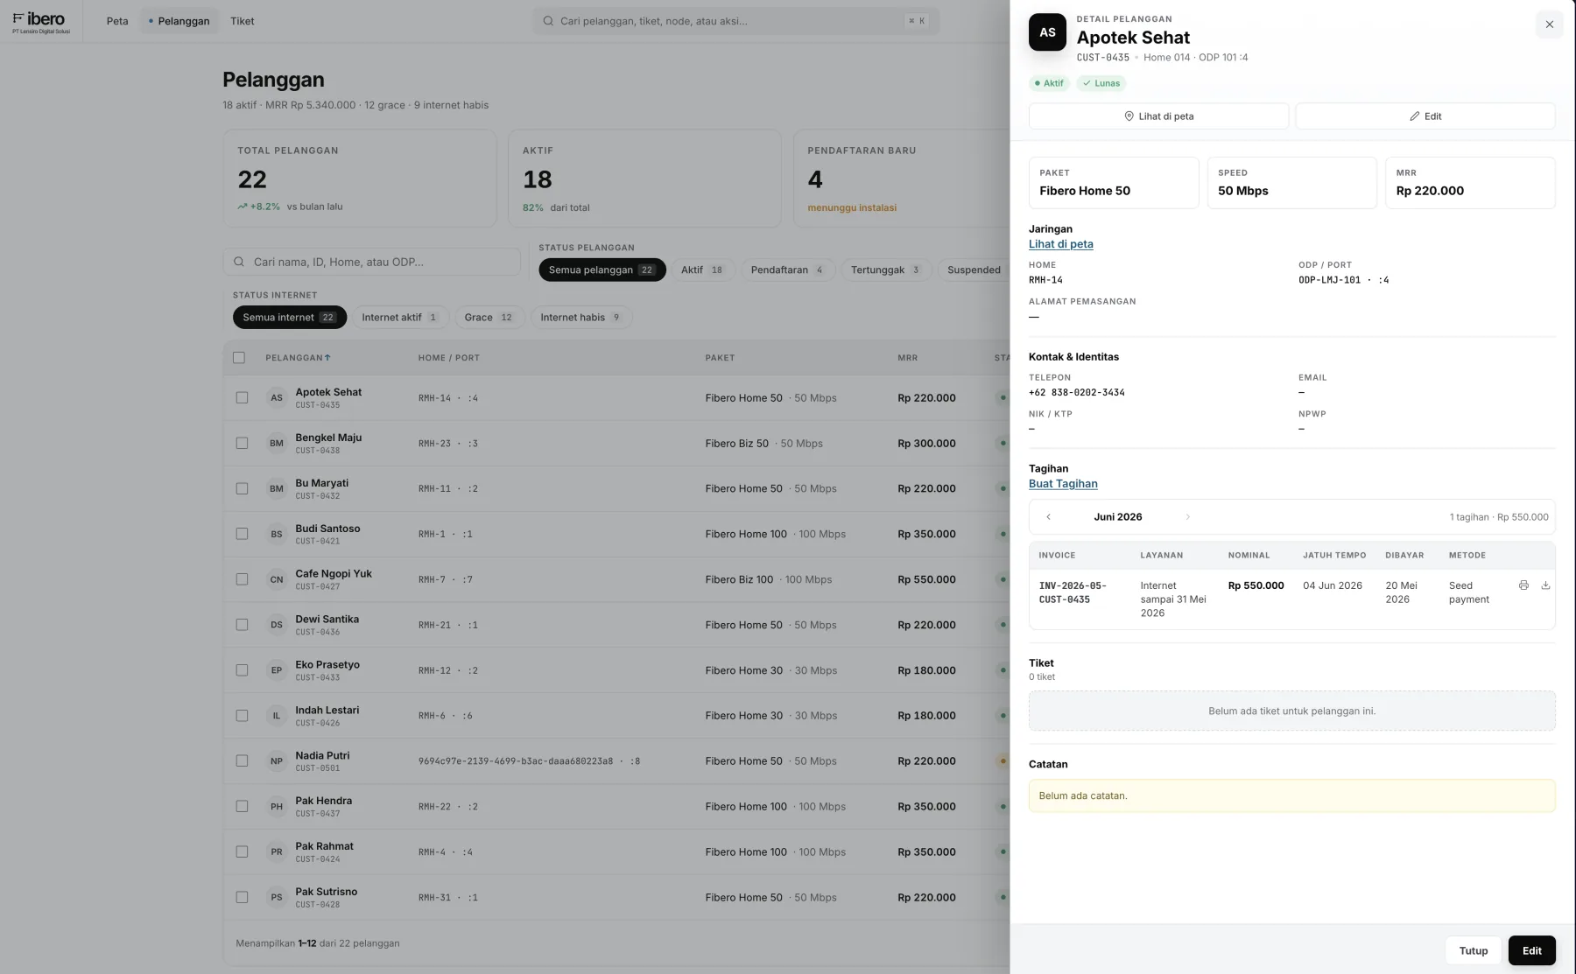
Task: Click the AS avatar in Apotek Sehat row
Action: 277,398
